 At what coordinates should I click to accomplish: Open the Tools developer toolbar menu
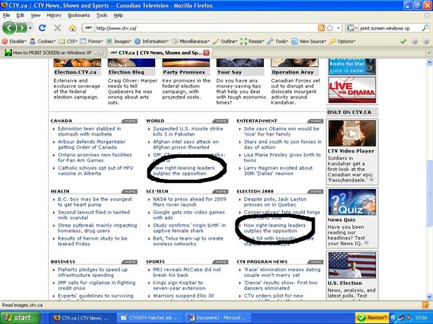(x=278, y=41)
